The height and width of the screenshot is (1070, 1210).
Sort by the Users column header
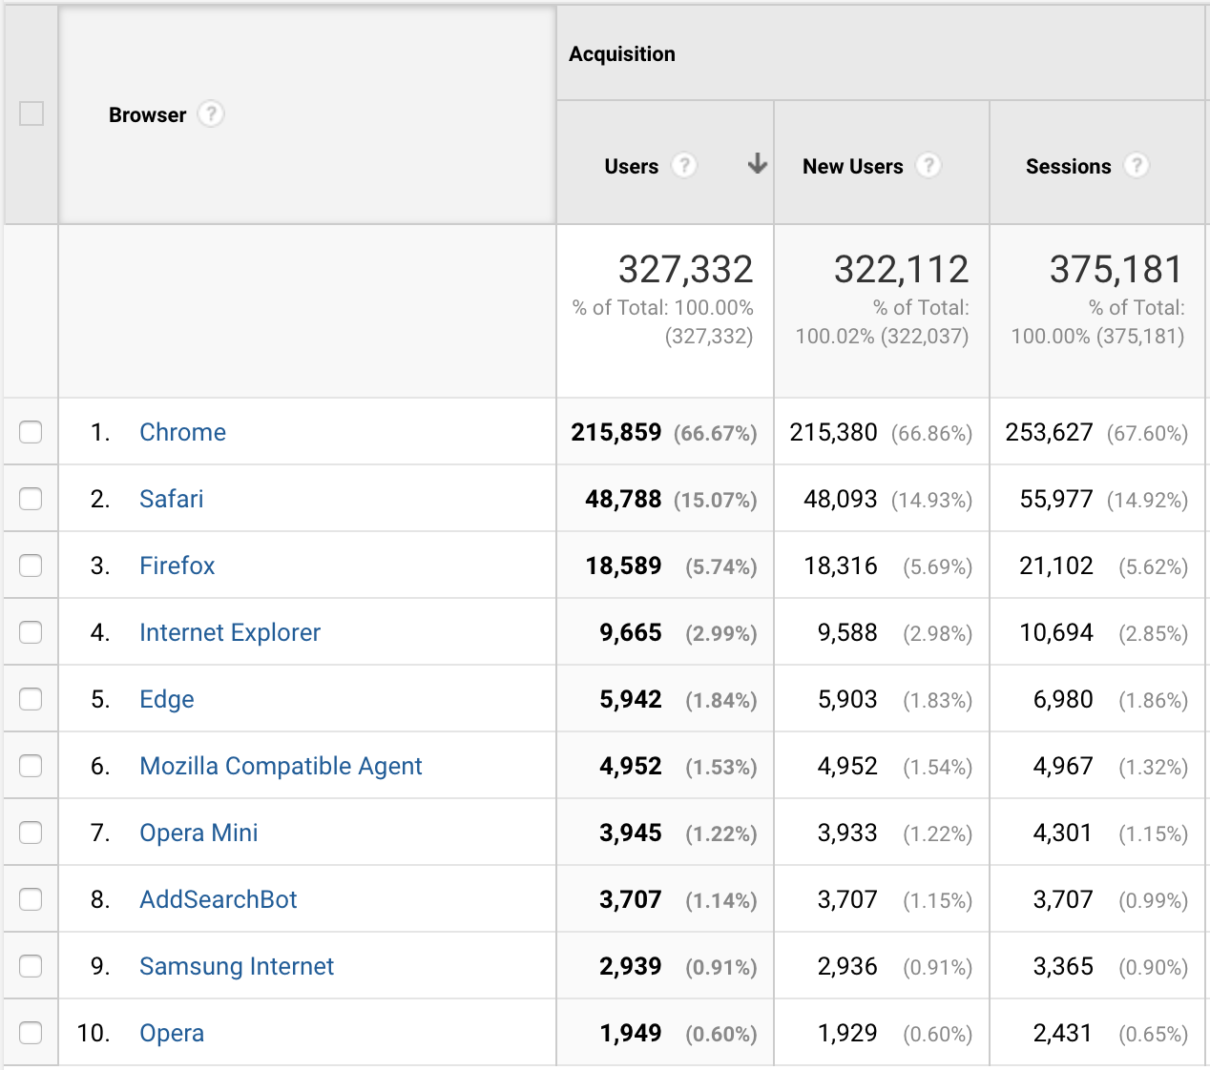click(x=631, y=166)
